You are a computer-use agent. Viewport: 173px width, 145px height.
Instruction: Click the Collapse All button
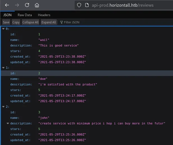point(30,22)
